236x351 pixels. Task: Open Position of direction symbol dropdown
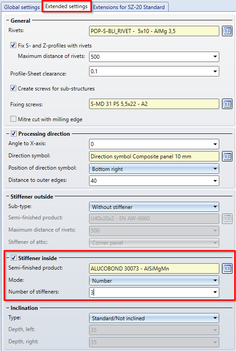(154, 169)
